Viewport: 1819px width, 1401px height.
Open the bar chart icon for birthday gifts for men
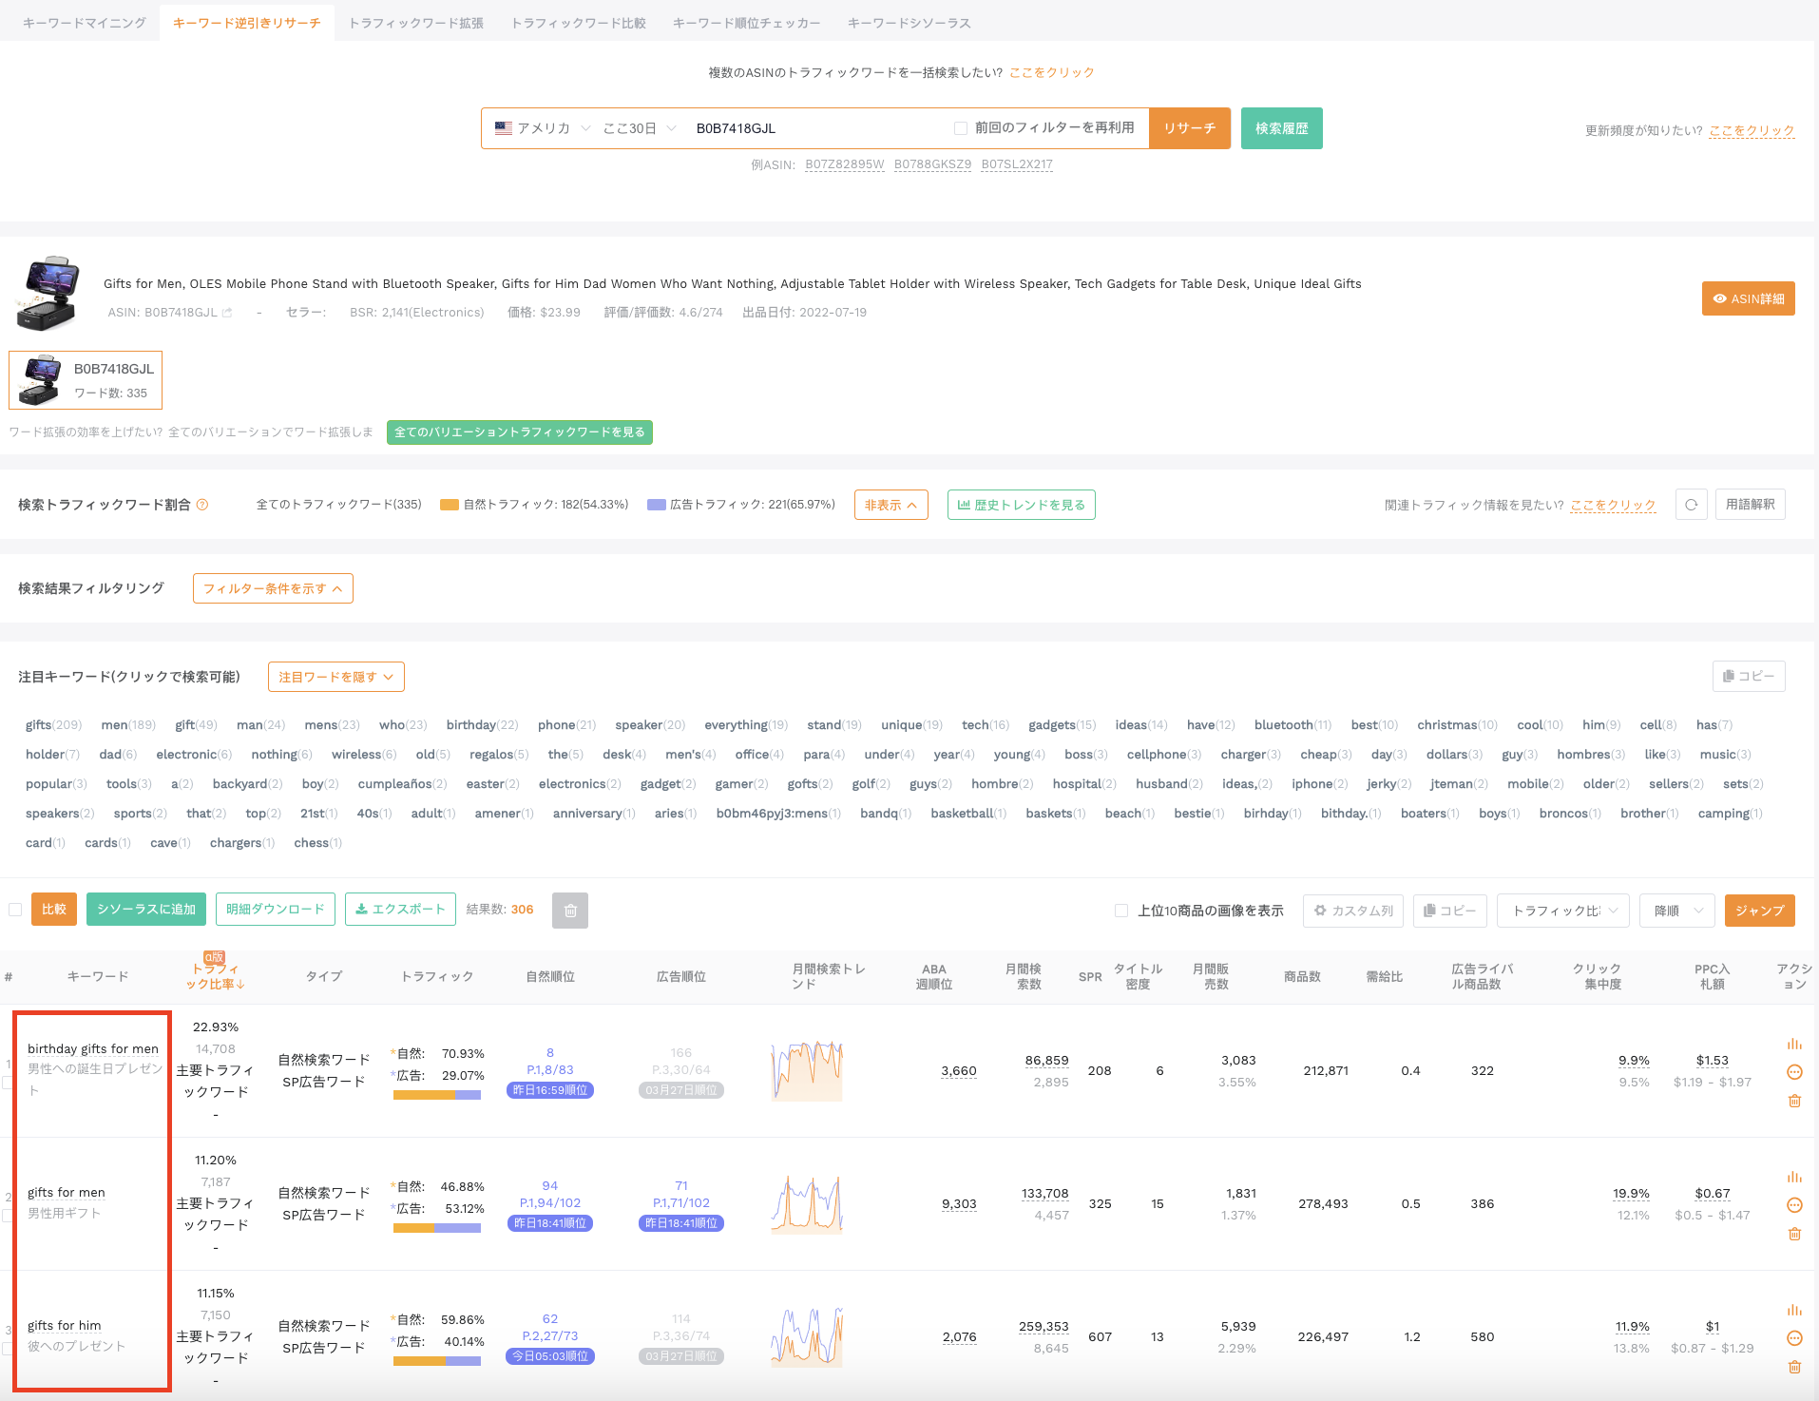pos(1794,1044)
